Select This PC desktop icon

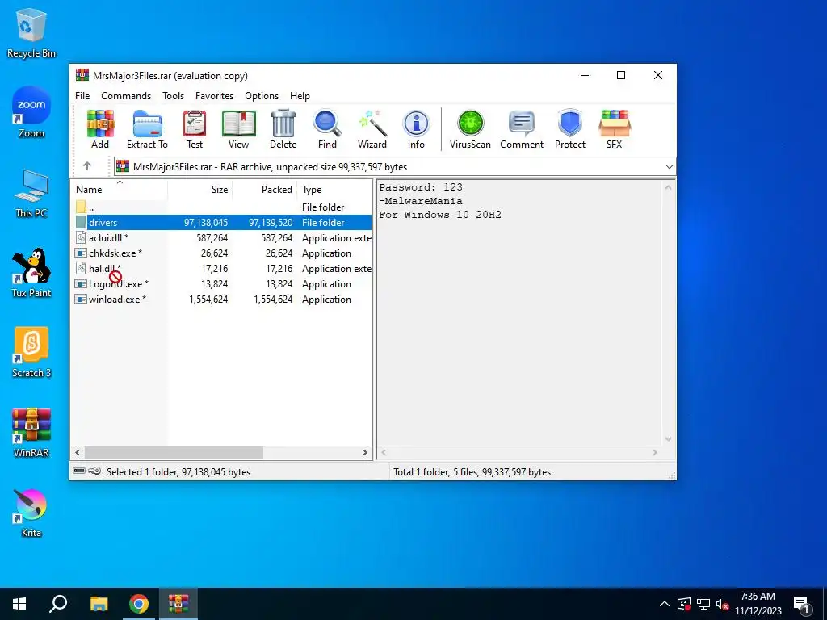(31, 194)
